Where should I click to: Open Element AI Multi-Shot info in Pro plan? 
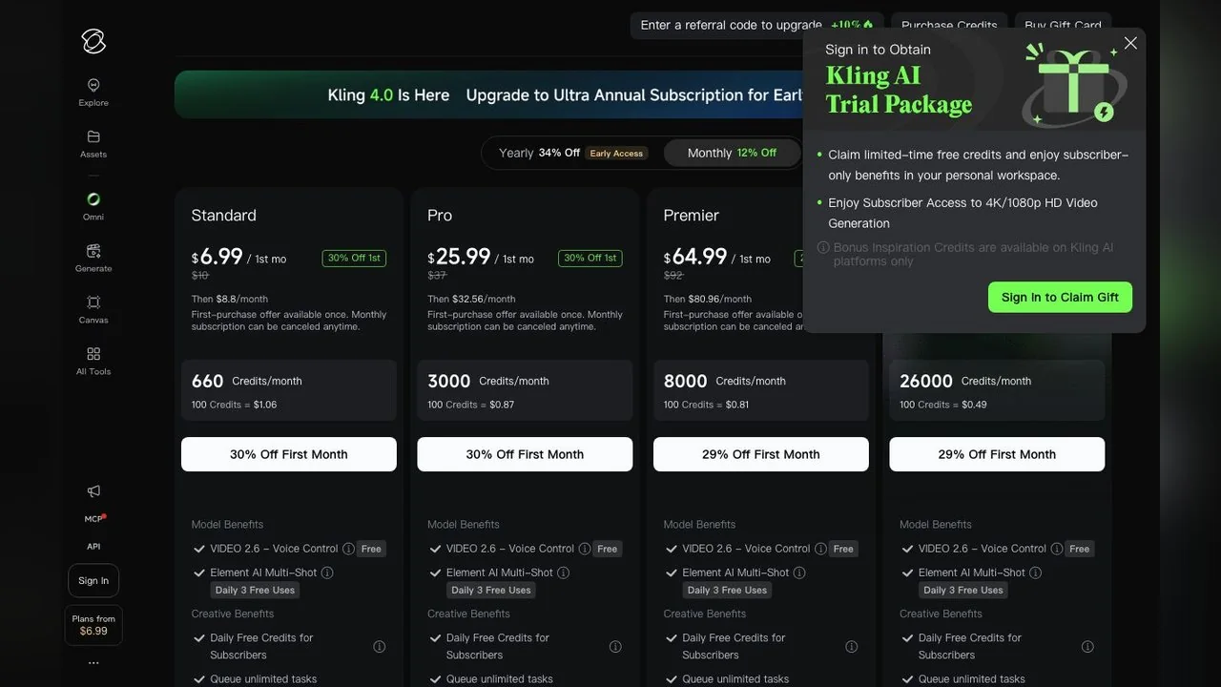(x=563, y=572)
